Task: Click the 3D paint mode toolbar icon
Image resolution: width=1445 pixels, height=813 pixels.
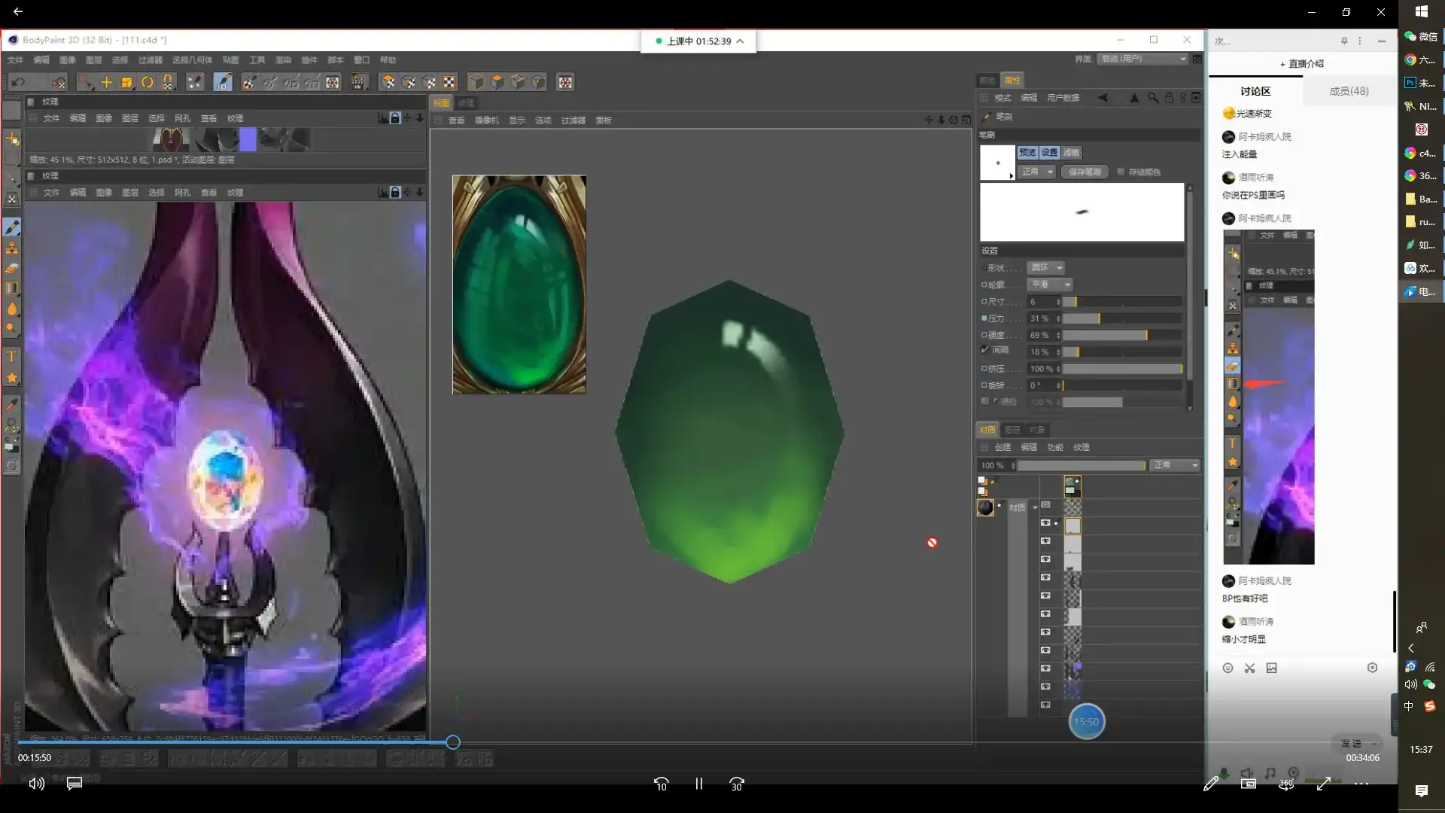Action: coord(223,82)
